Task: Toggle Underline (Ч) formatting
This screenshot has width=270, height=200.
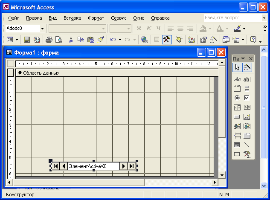Action: [x=158, y=29]
